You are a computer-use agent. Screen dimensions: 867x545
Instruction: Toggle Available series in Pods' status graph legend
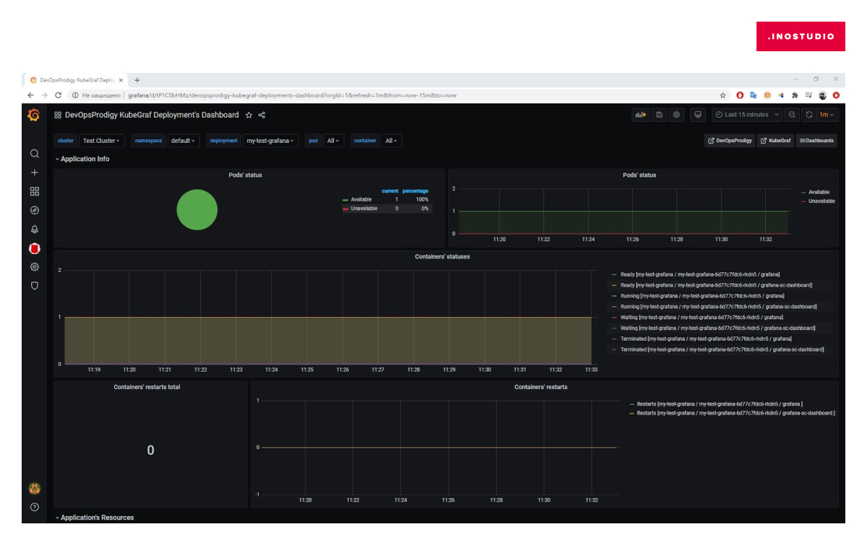819,192
